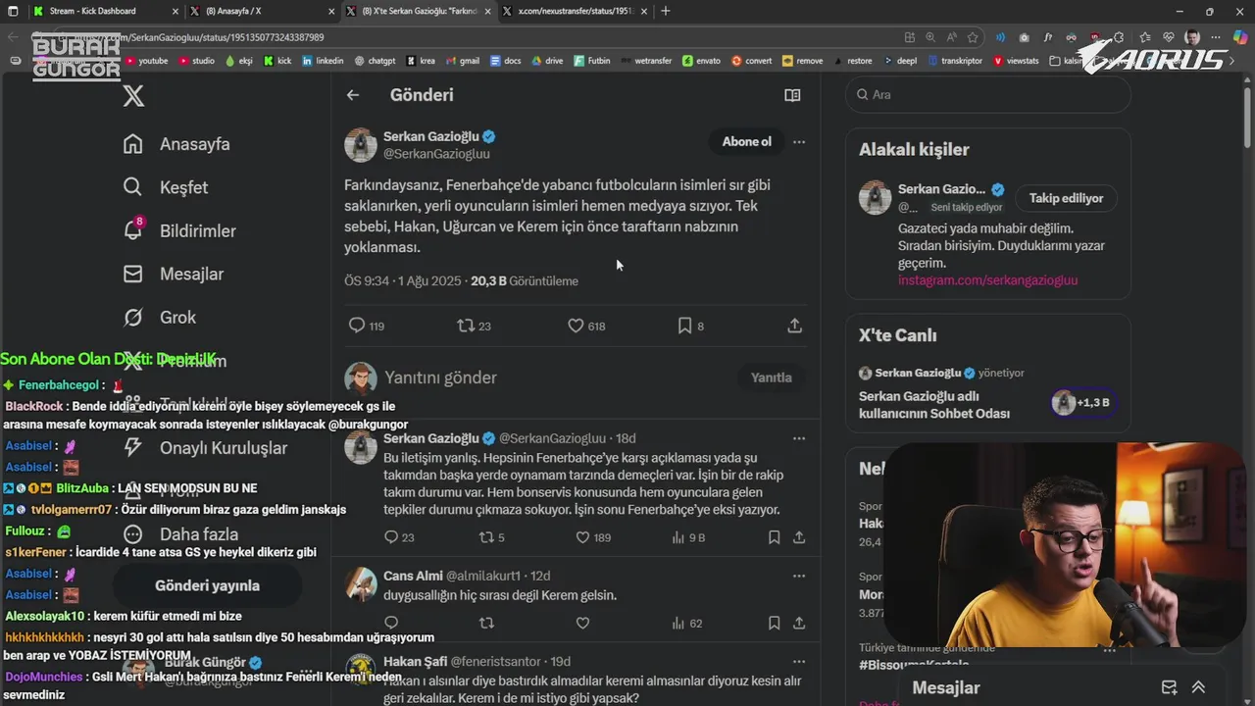The image size is (1255, 706).
Task: Go back with the arrow beside Gönderi
Action: (353, 95)
